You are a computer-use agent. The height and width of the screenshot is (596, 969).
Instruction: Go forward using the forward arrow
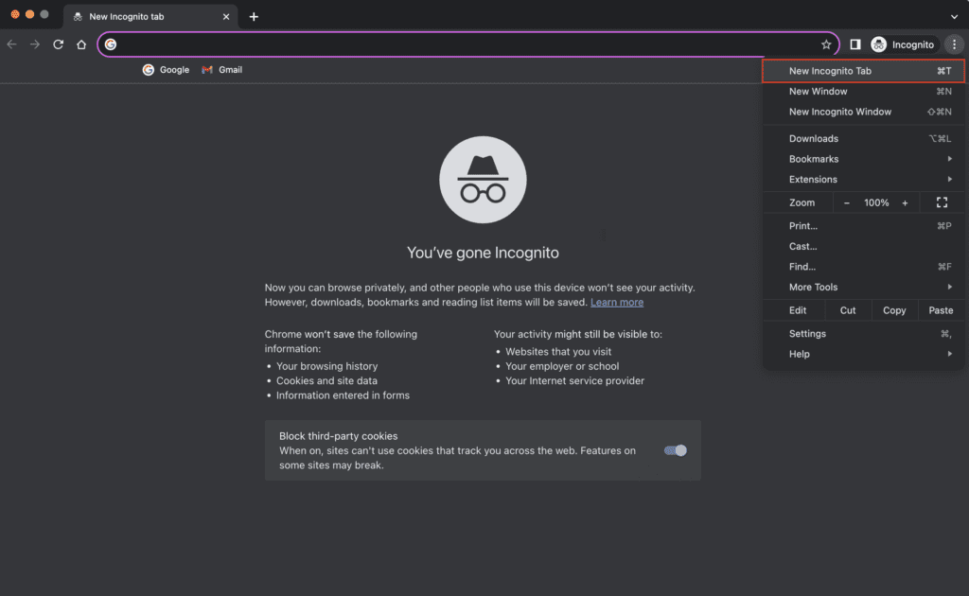[35, 44]
